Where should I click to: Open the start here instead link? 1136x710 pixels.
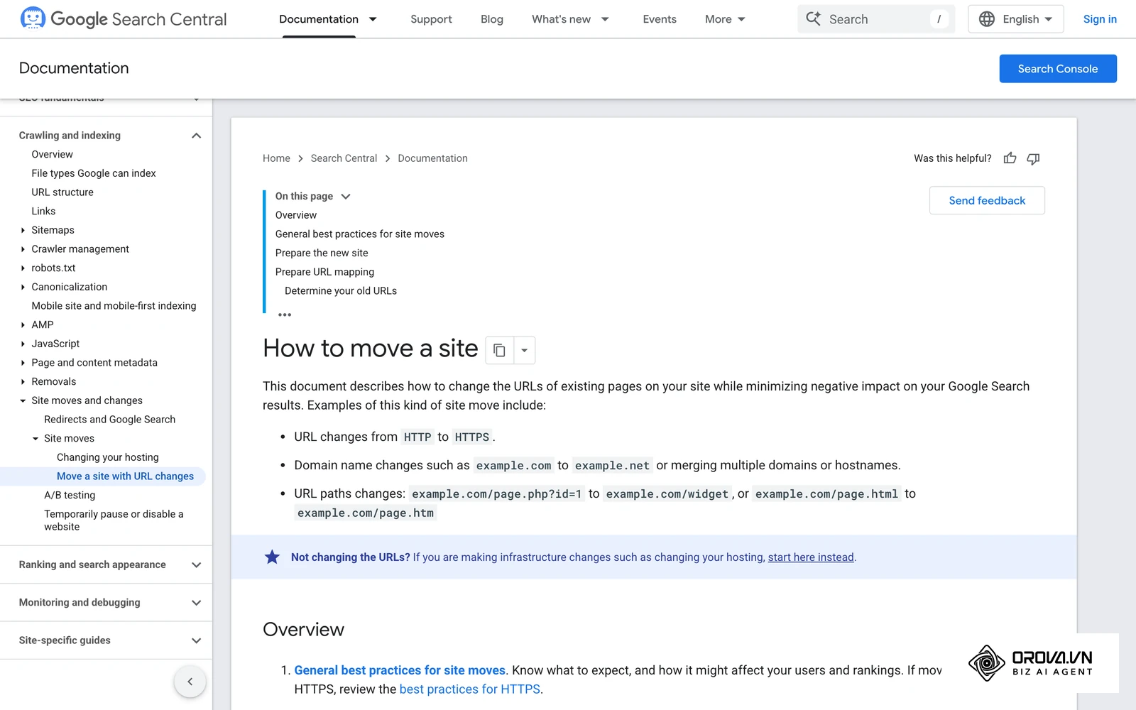coord(811,557)
